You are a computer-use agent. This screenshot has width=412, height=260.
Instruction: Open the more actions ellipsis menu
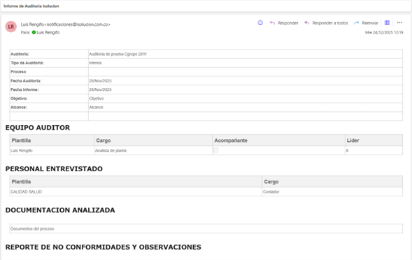pos(399,23)
